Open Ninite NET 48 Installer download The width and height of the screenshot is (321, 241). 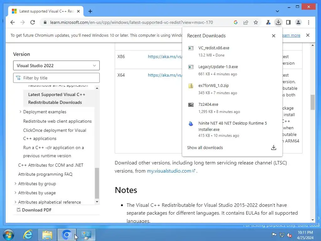click(232, 129)
